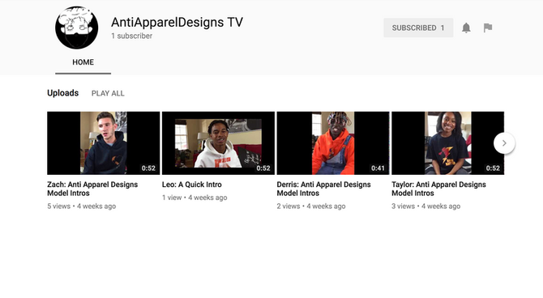543x298 pixels.
Task: Click the title 'Taylor: Anti Apparel Designs Model Intros'
Action: (438, 189)
